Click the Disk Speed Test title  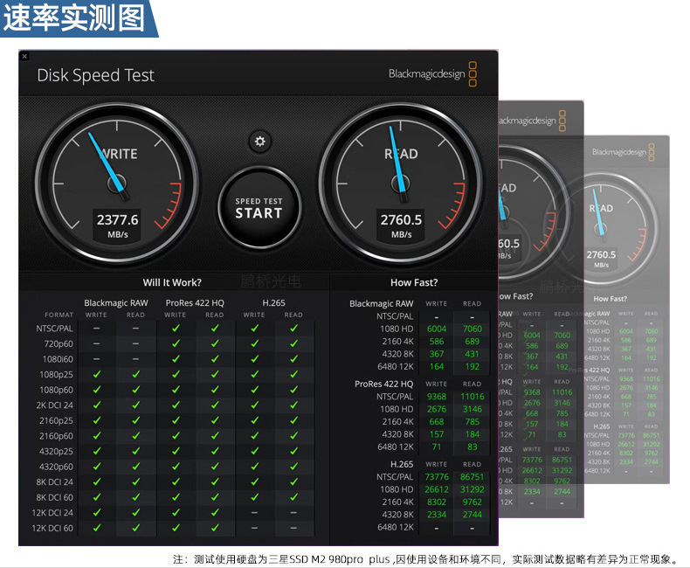(x=95, y=75)
